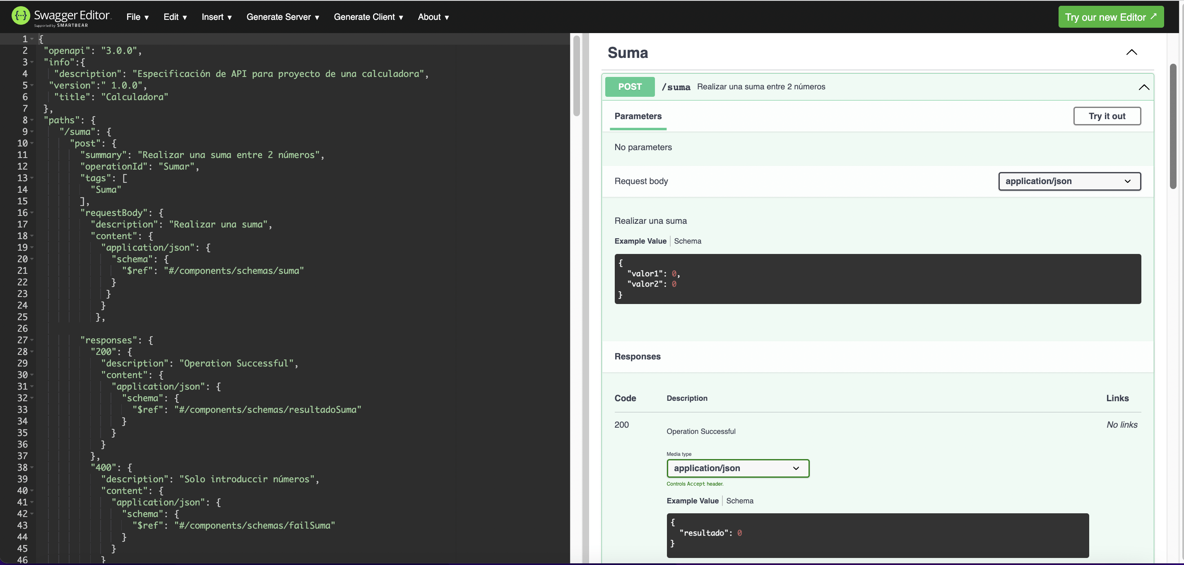1184x565 pixels.
Task: Click the code editor vertical scrollbar thumb
Action: 576,76
